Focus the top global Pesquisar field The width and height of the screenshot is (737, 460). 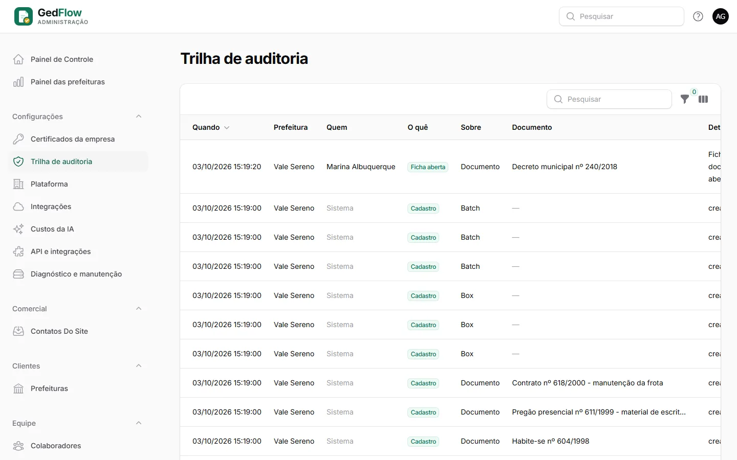tap(621, 16)
